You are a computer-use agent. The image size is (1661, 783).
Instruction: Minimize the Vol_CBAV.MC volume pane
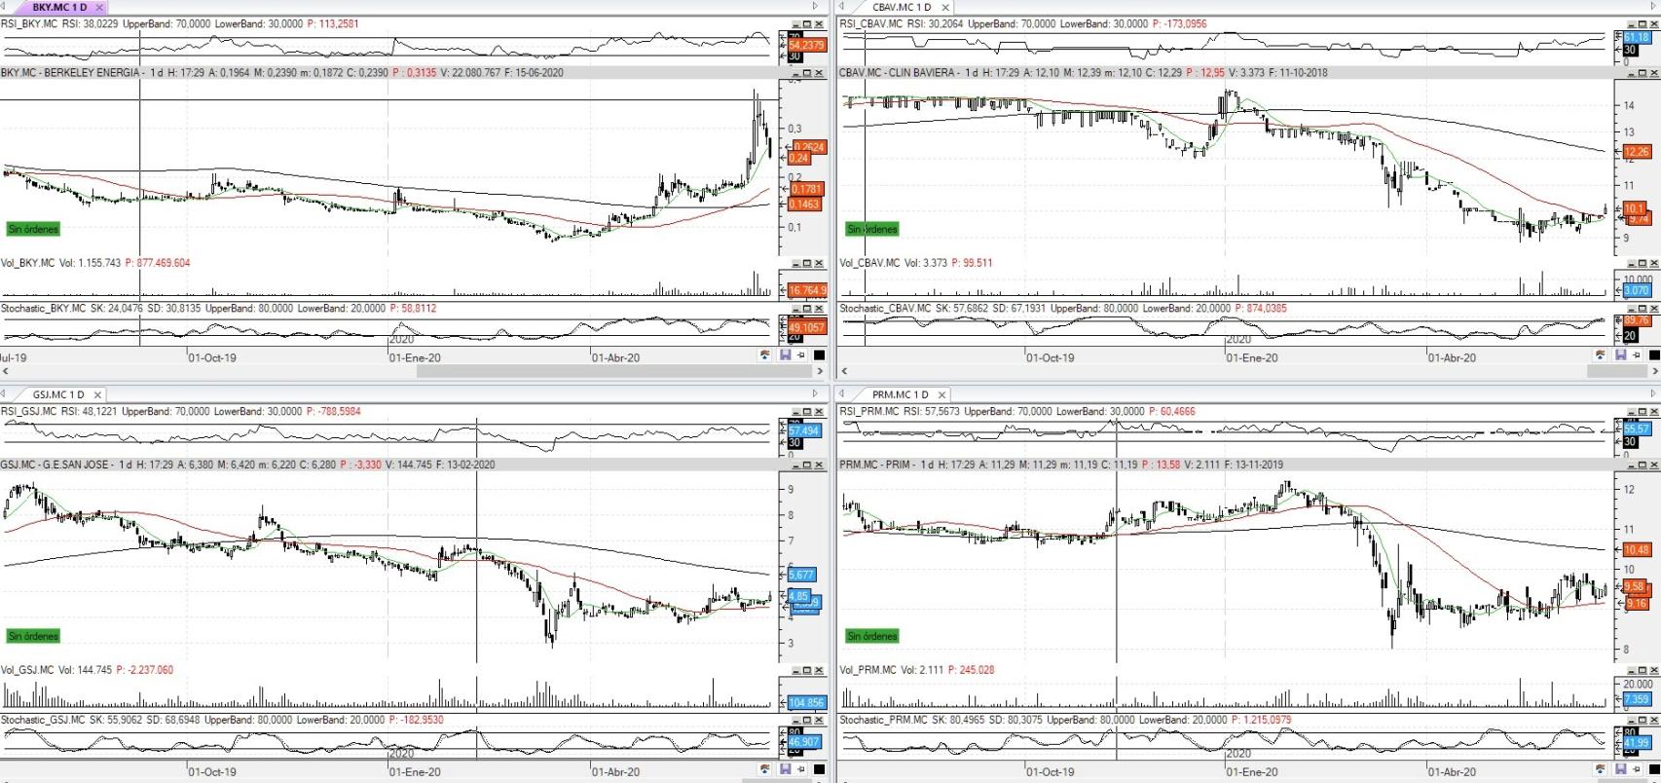click(1632, 263)
